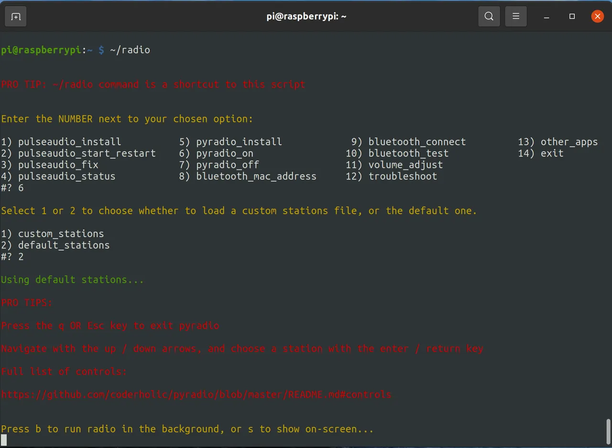612x448 pixels.
Task: Open the terminal search tool
Action: click(489, 17)
